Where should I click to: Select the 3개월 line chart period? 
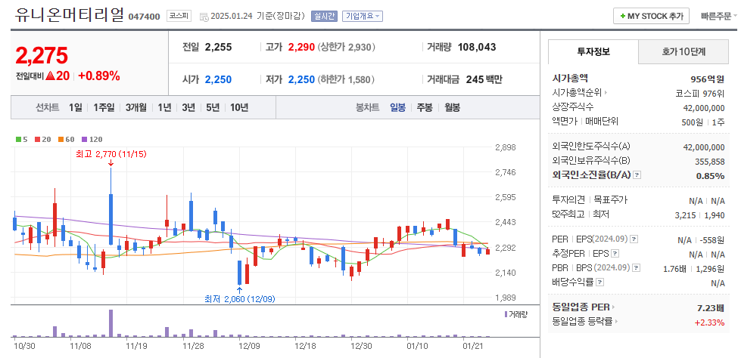[x=136, y=107]
